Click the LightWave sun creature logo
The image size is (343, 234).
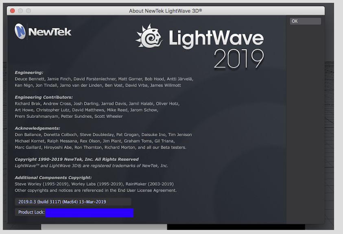(x=149, y=36)
